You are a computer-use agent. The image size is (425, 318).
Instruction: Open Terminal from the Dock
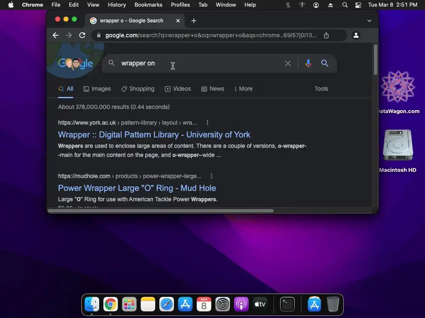click(x=287, y=304)
